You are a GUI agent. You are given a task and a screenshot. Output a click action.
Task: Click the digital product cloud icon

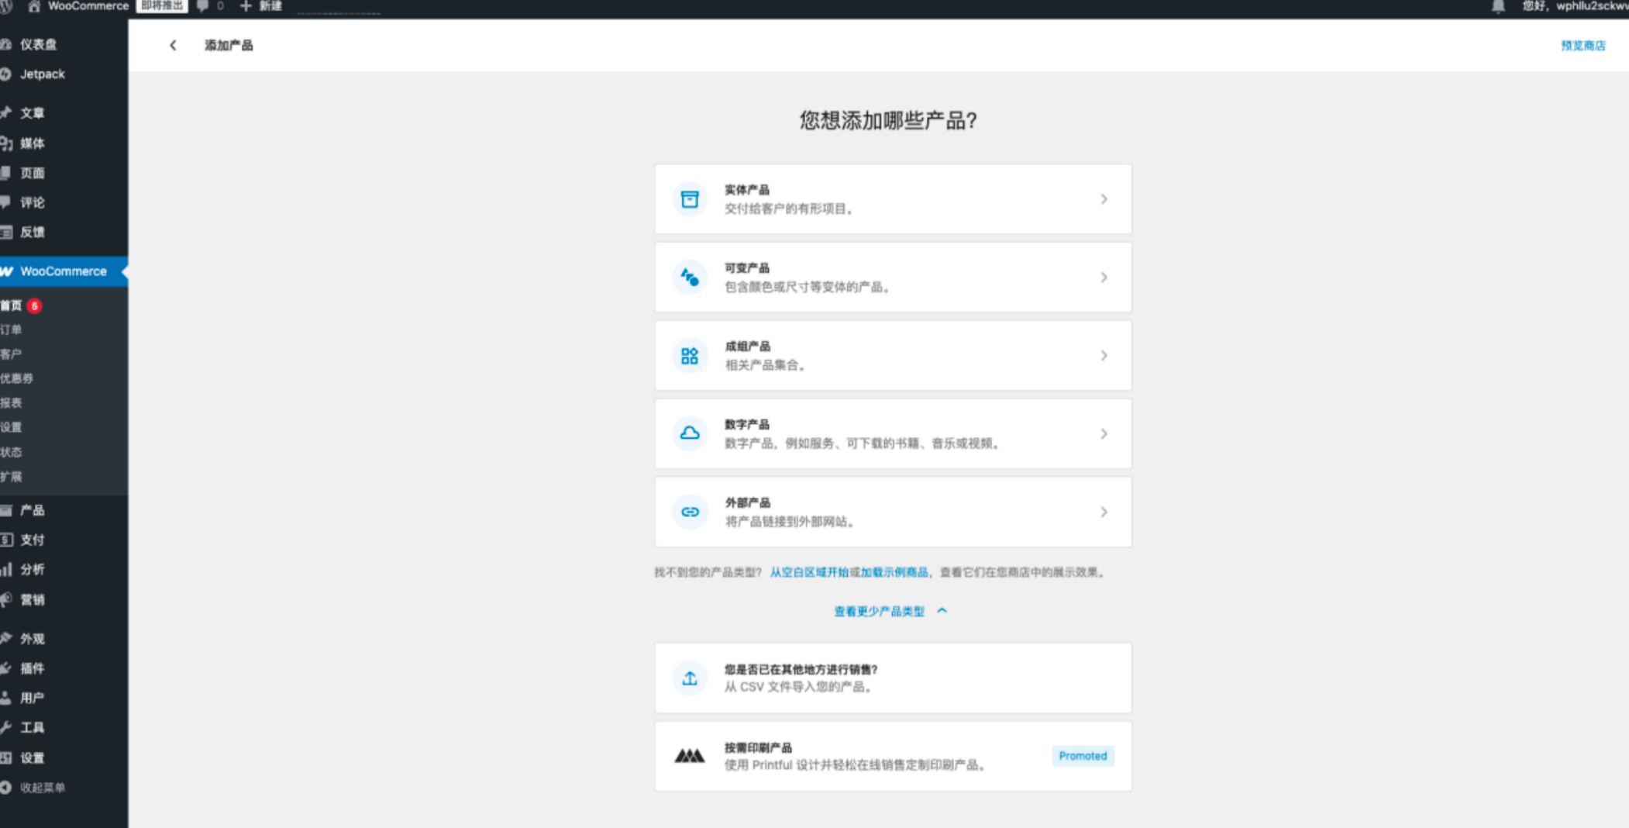(689, 433)
